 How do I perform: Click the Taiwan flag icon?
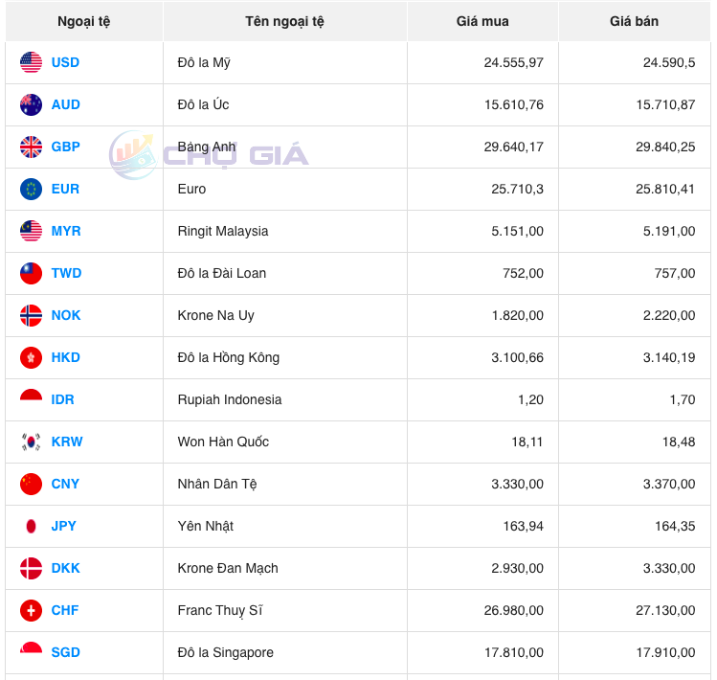[31, 273]
